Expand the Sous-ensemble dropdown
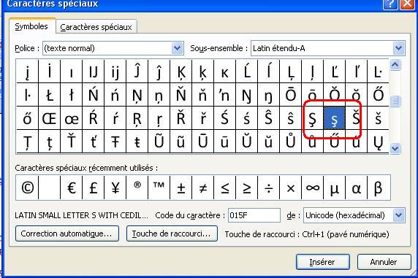The height and width of the screenshot is (278, 418). tap(398, 48)
